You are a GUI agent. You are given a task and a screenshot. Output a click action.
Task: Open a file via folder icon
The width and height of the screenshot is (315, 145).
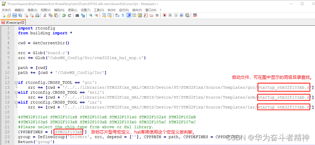tap(9, 15)
